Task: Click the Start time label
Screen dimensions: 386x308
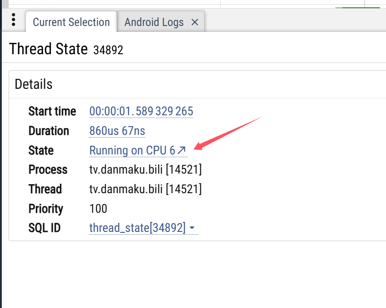Action: (x=52, y=111)
